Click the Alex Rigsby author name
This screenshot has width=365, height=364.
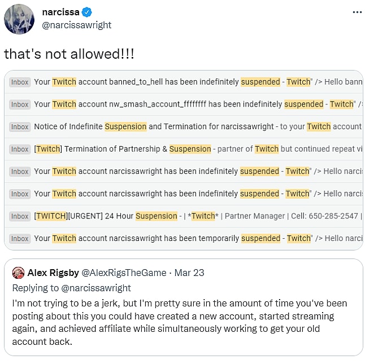[x=53, y=273]
